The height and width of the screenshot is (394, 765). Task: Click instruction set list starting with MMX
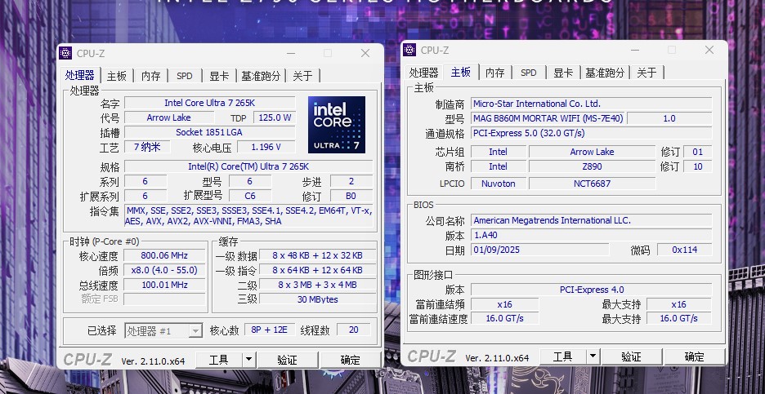point(248,215)
